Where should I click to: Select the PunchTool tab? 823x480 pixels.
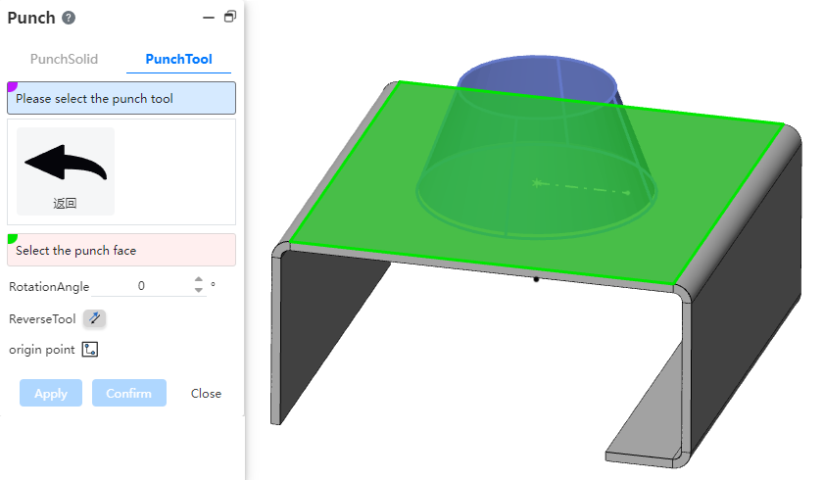coord(178,59)
